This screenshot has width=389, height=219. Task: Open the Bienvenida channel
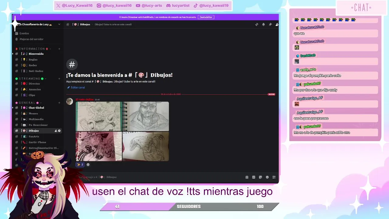(38, 54)
